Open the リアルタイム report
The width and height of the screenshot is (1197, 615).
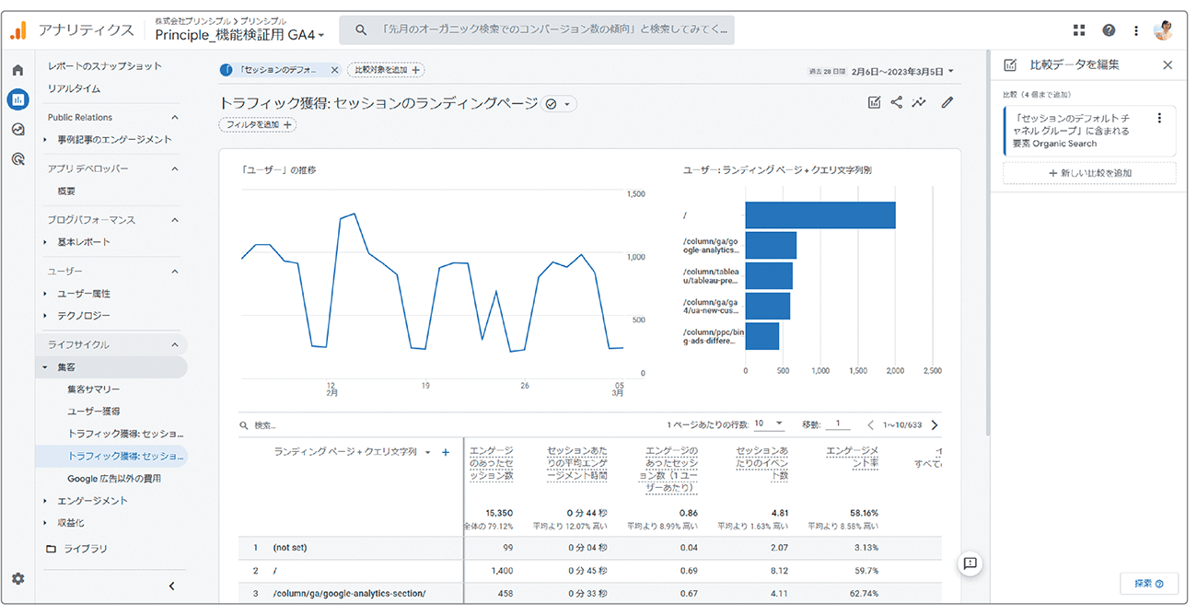pos(75,89)
